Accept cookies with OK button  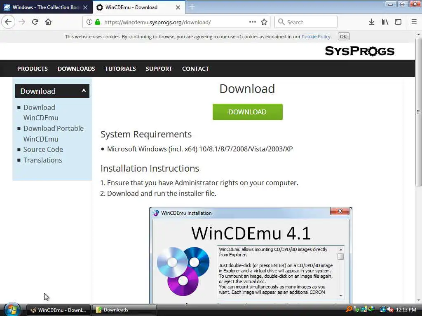(x=343, y=37)
